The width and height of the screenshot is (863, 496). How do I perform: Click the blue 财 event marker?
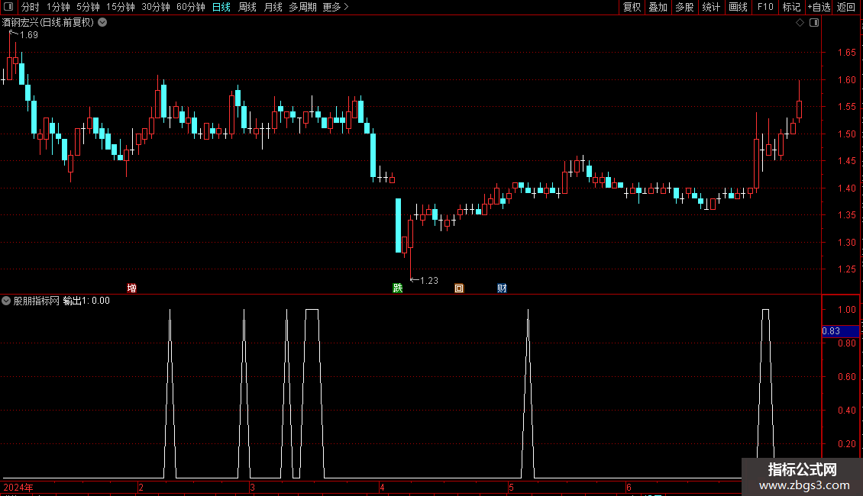[502, 288]
